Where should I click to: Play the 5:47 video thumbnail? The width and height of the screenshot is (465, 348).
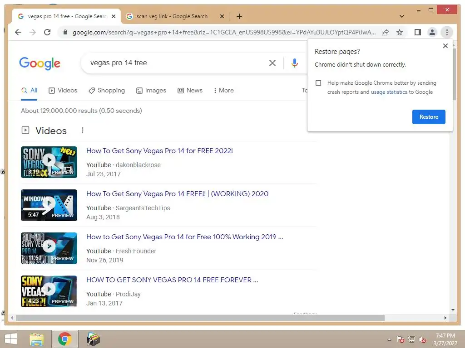click(x=49, y=205)
